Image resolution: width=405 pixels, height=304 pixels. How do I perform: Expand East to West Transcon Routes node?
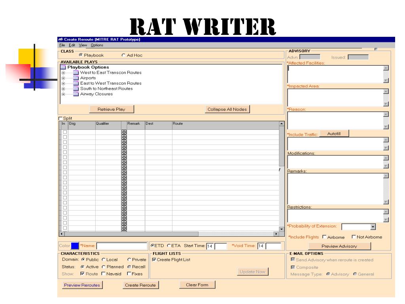63,84
